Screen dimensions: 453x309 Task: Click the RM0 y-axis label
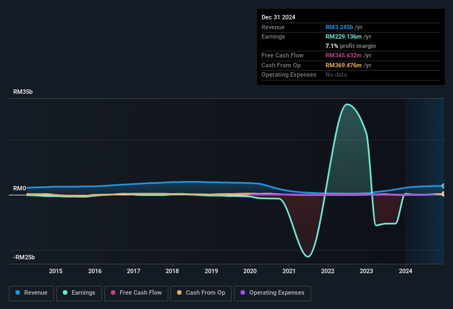(20, 188)
